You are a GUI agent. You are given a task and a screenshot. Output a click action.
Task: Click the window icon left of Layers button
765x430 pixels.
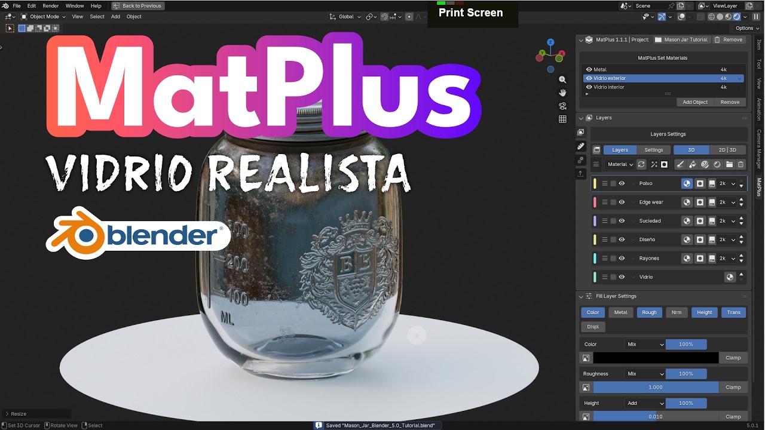tap(596, 150)
